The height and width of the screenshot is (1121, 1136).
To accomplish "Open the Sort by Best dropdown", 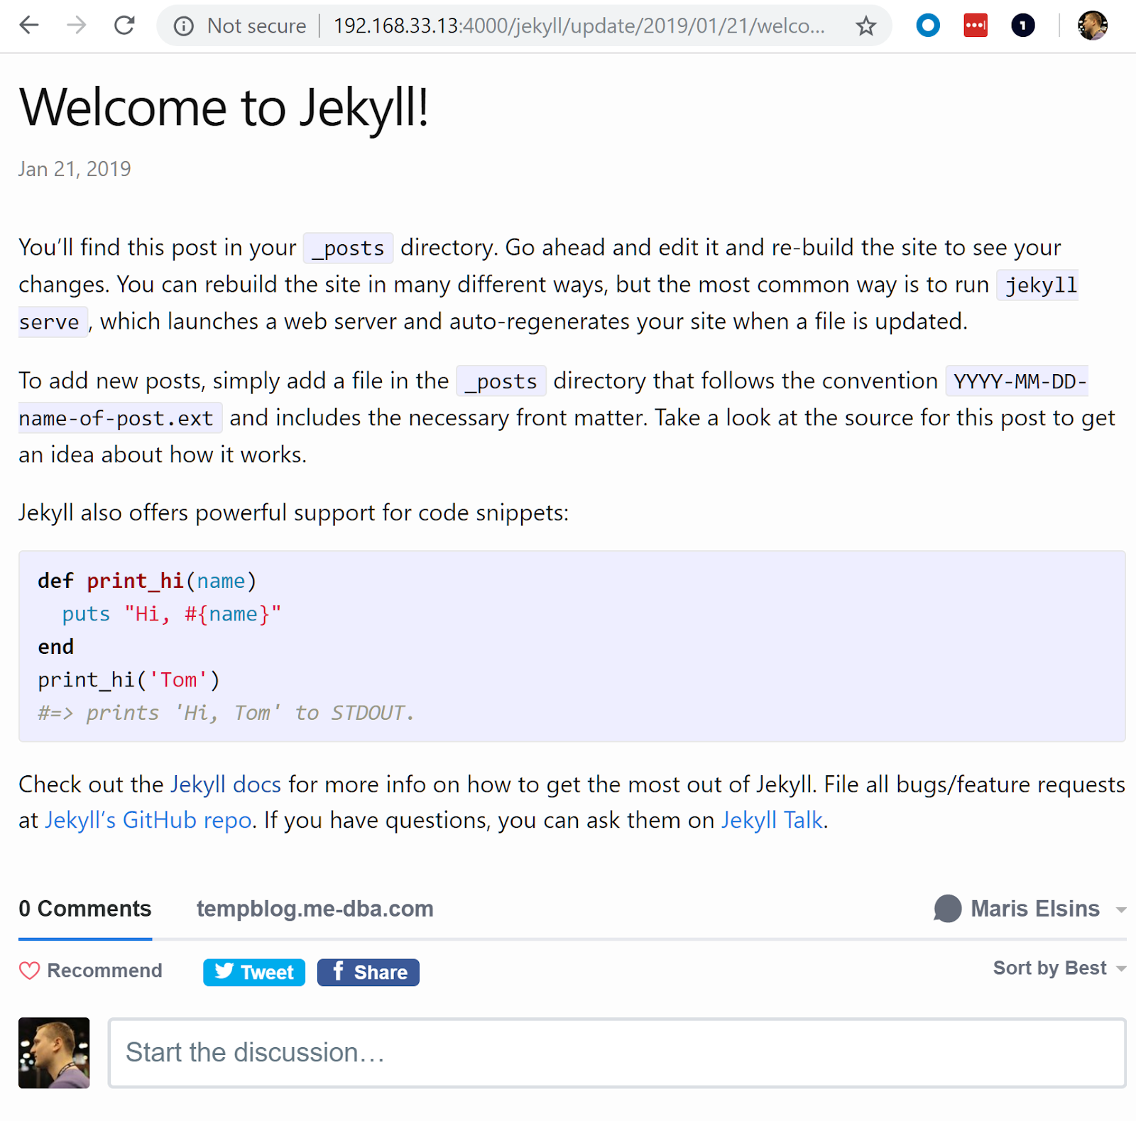I will click(x=1059, y=968).
